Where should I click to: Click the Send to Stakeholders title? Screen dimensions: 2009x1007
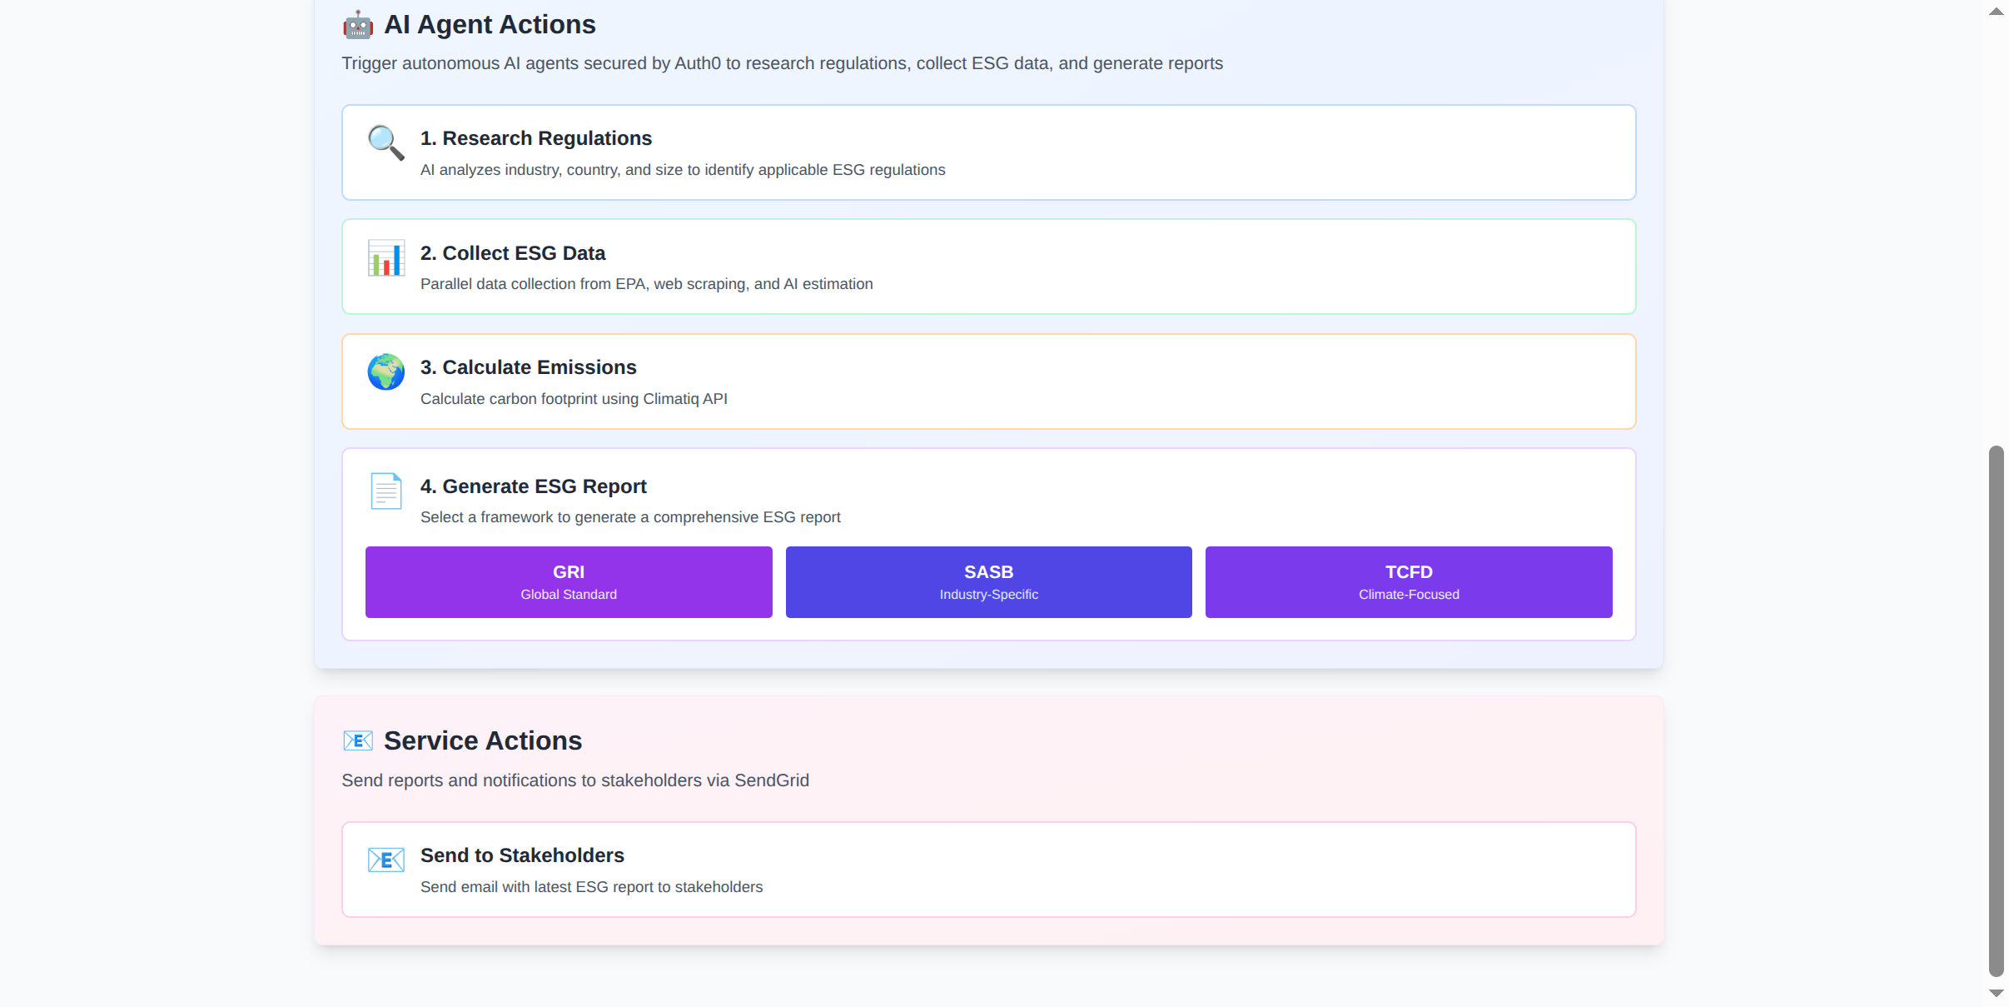(x=522, y=855)
